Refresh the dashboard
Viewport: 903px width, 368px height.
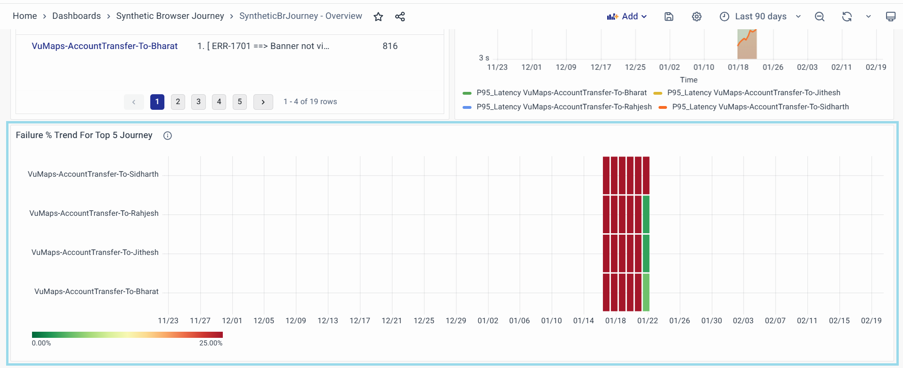click(846, 17)
